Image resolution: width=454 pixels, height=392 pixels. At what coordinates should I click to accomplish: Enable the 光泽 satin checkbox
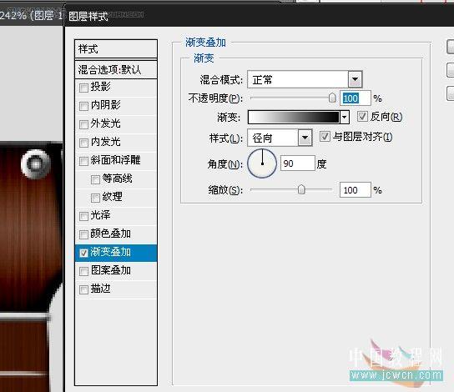(83, 216)
